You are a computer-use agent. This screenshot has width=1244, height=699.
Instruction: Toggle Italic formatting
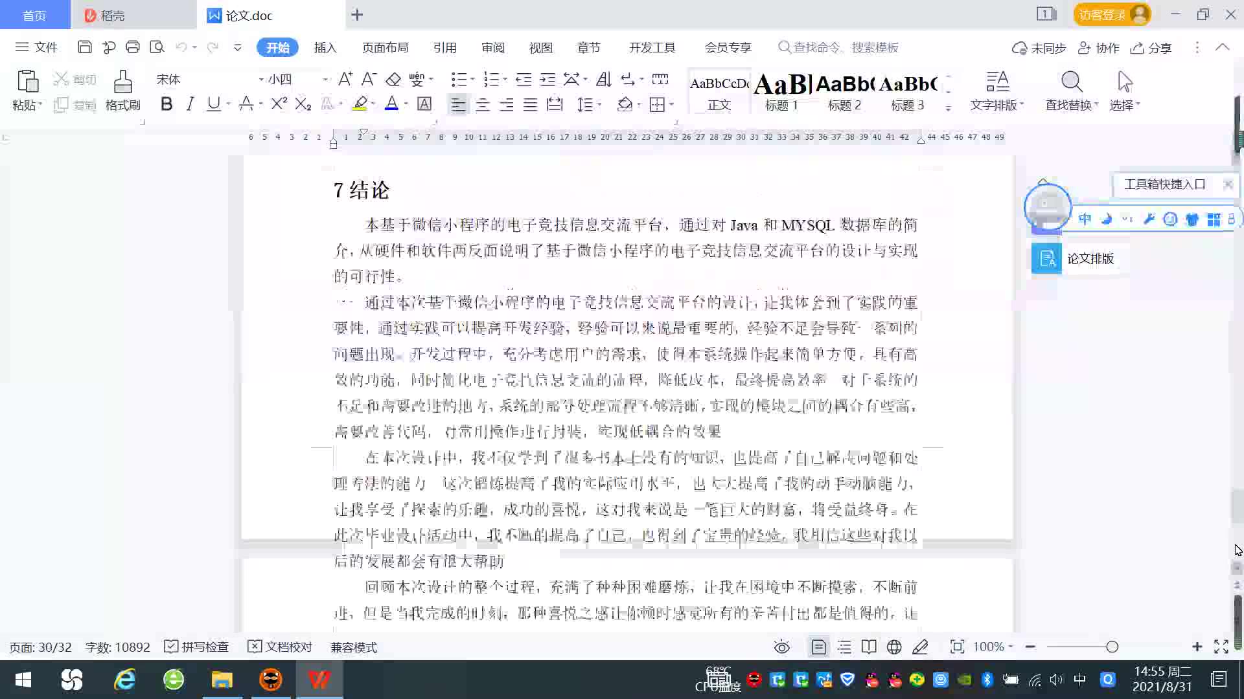click(190, 104)
